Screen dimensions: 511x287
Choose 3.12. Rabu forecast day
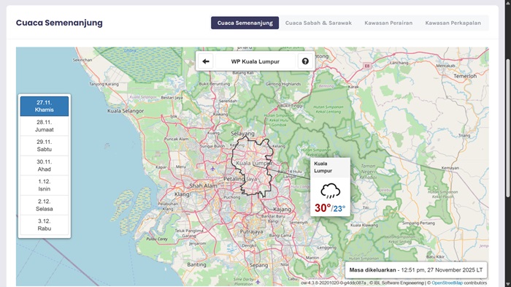click(45, 225)
